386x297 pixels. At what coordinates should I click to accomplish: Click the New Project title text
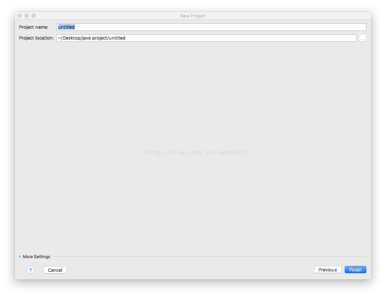coord(192,16)
